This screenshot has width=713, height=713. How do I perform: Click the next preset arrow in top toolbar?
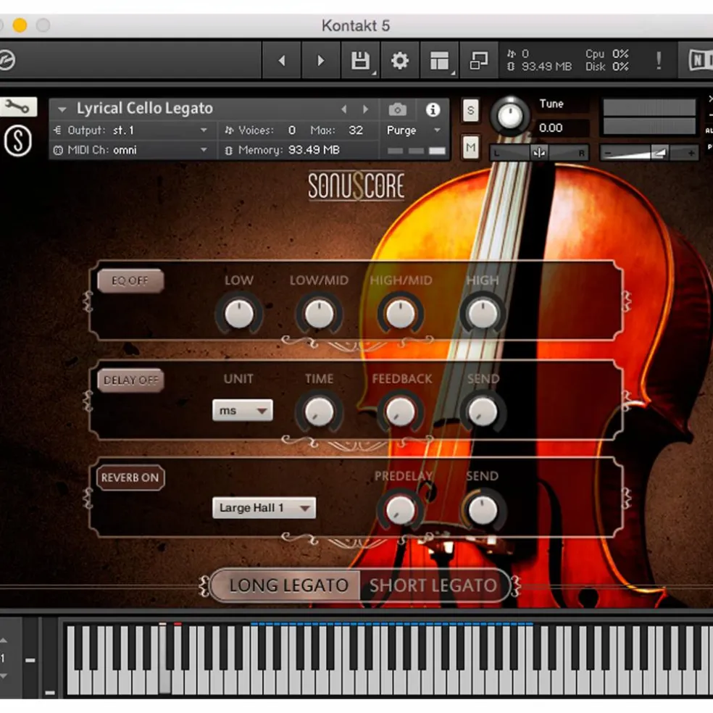point(320,60)
